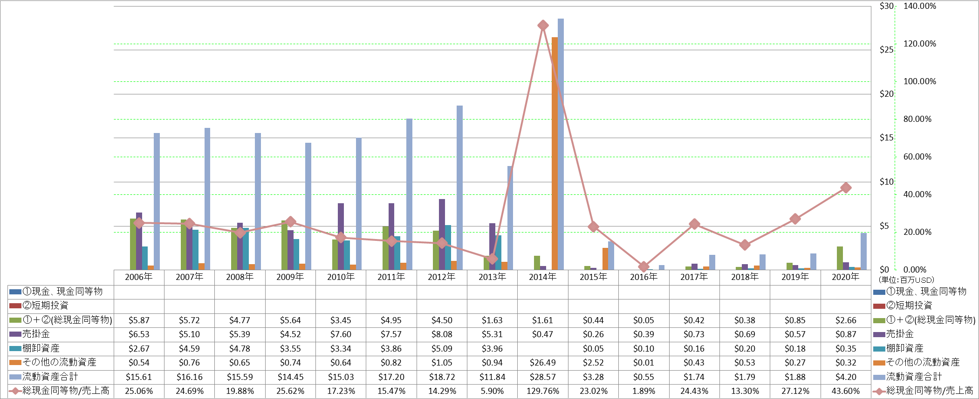The width and height of the screenshot is (979, 399).
Task: Select the teal 棚卸資産 swatch in table header
Action: coord(16,349)
